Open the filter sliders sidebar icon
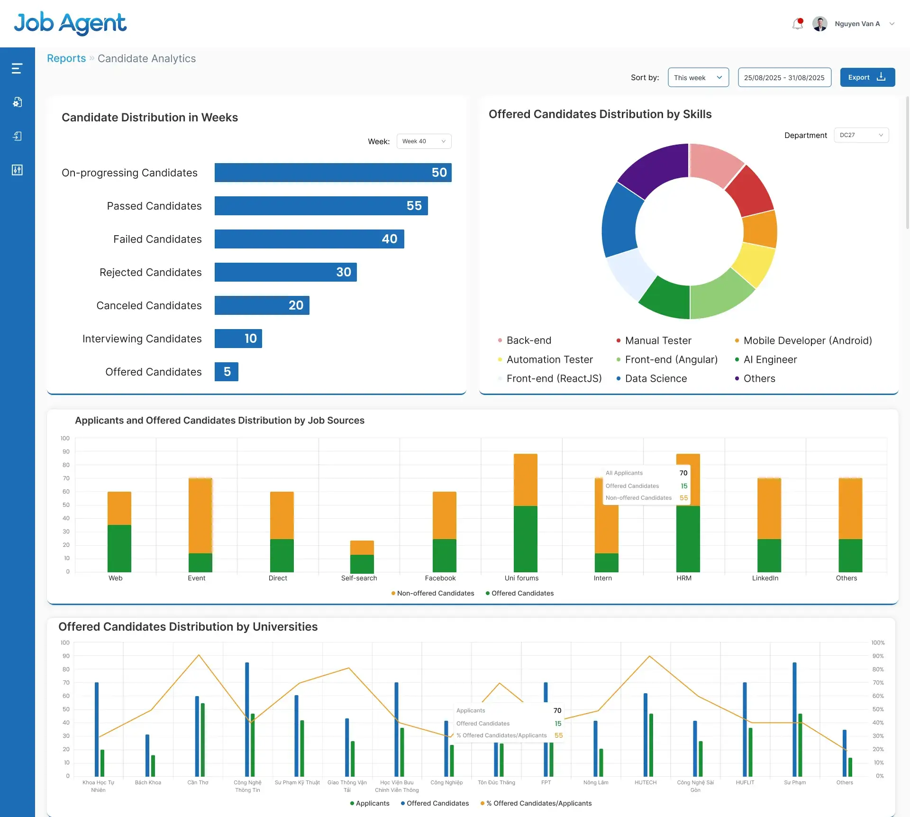This screenshot has width=910, height=817. 17,170
